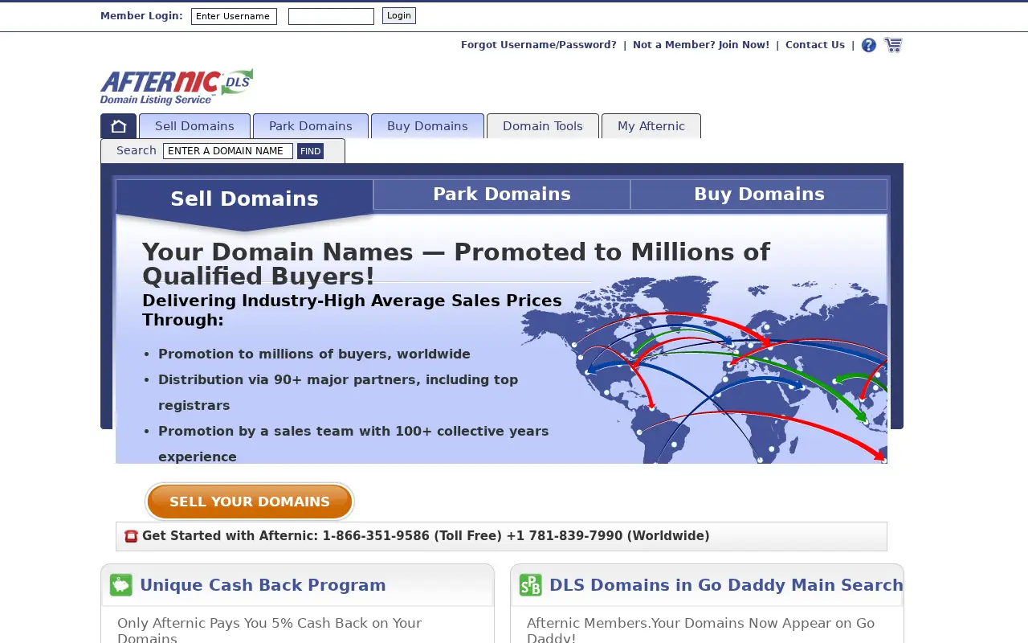The height and width of the screenshot is (643, 1028).
Task: Click the green piggy bank icon
Action: point(121,585)
